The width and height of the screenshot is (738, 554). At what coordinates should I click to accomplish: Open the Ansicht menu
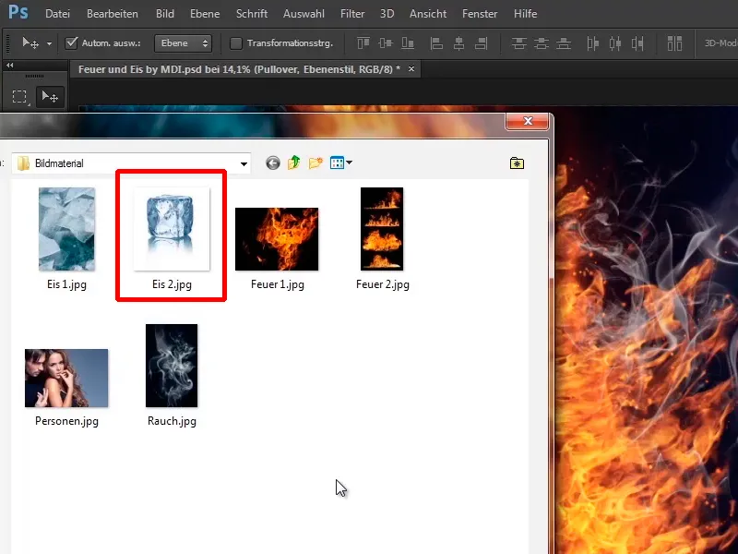428,14
